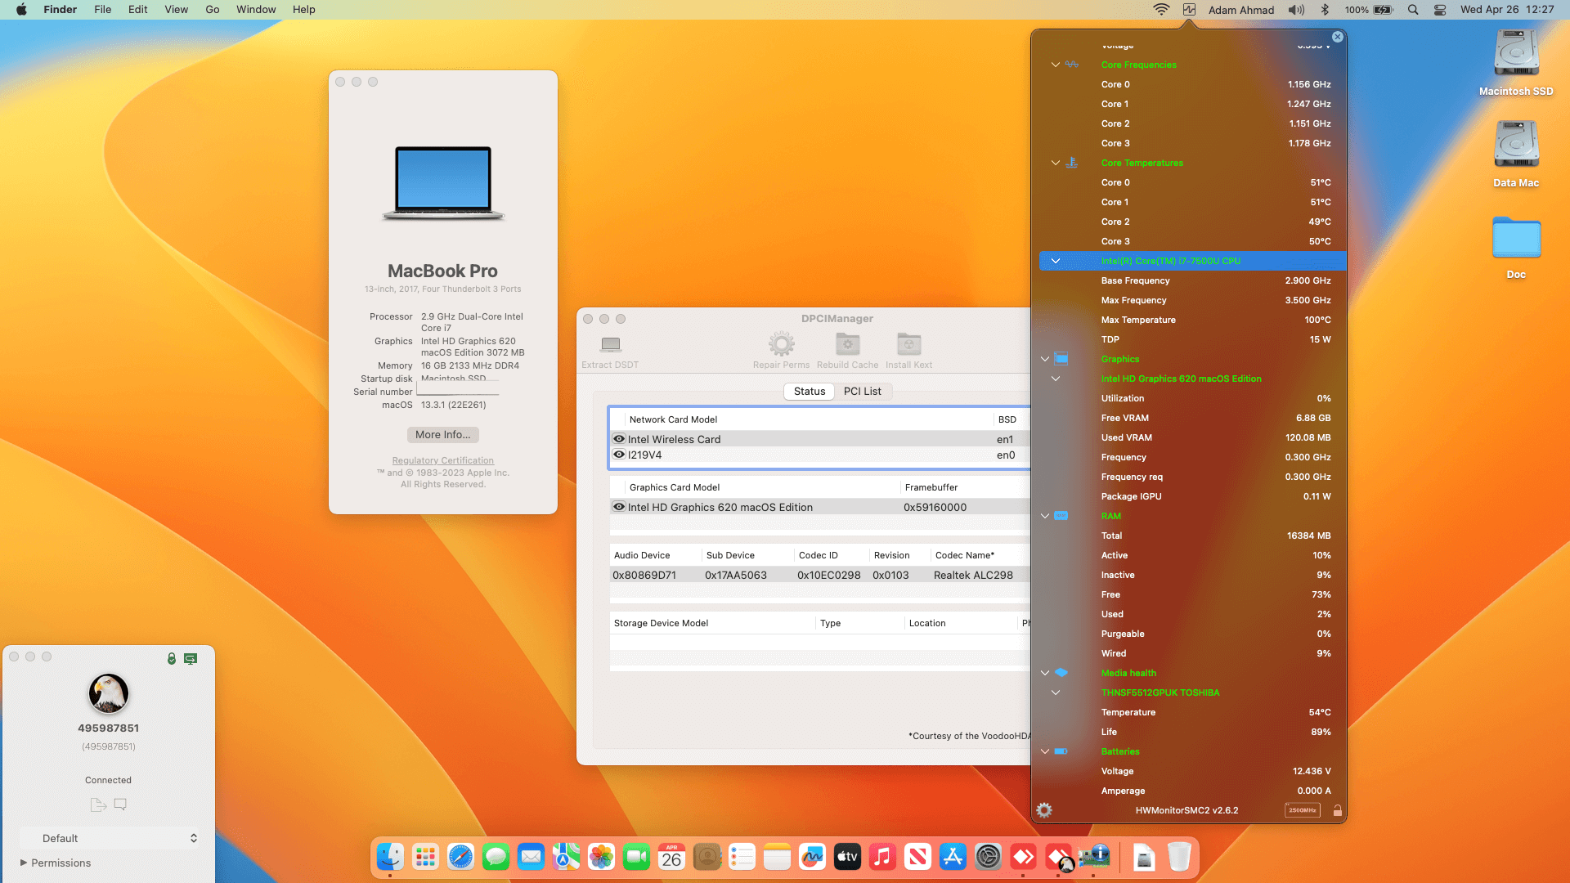Click file transfer icon under Connected
This screenshot has height=883, width=1570.
pos(98,805)
